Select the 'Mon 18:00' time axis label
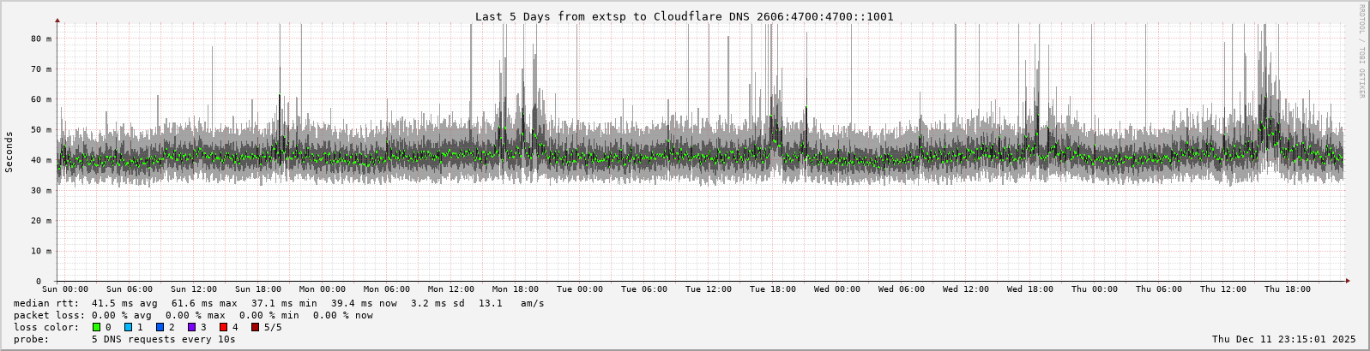 (x=515, y=289)
